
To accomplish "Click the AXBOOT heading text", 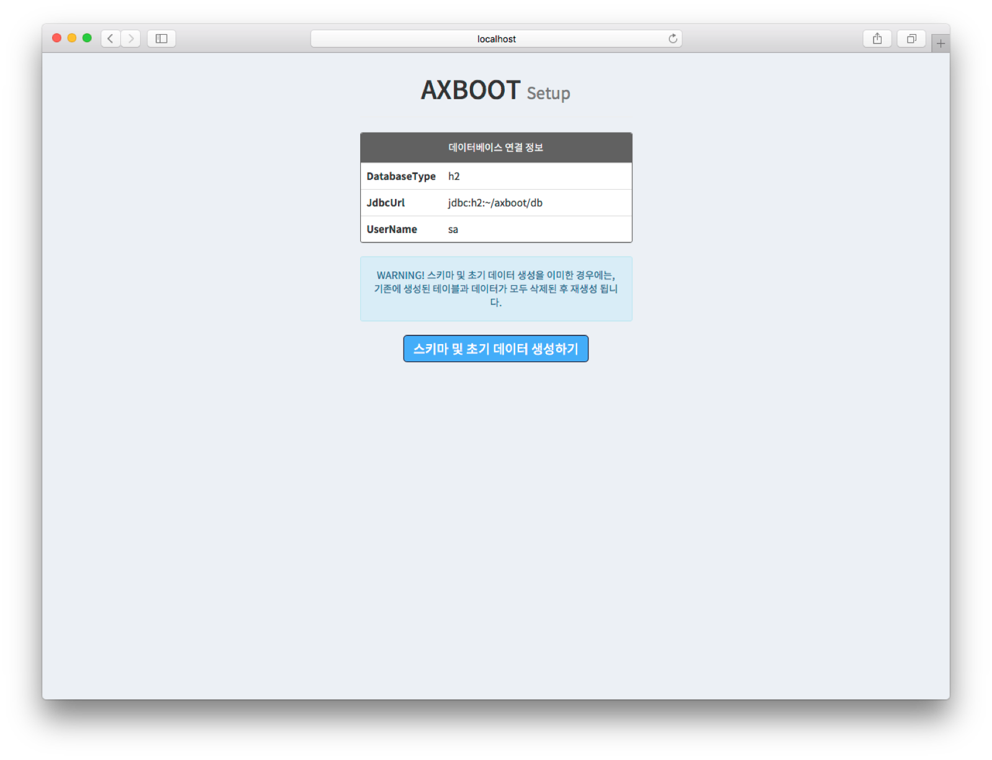I will [x=471, y=90].
